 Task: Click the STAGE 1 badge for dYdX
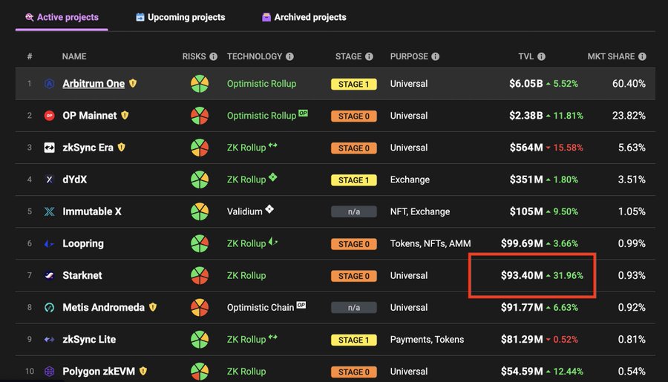click(353, 180)
